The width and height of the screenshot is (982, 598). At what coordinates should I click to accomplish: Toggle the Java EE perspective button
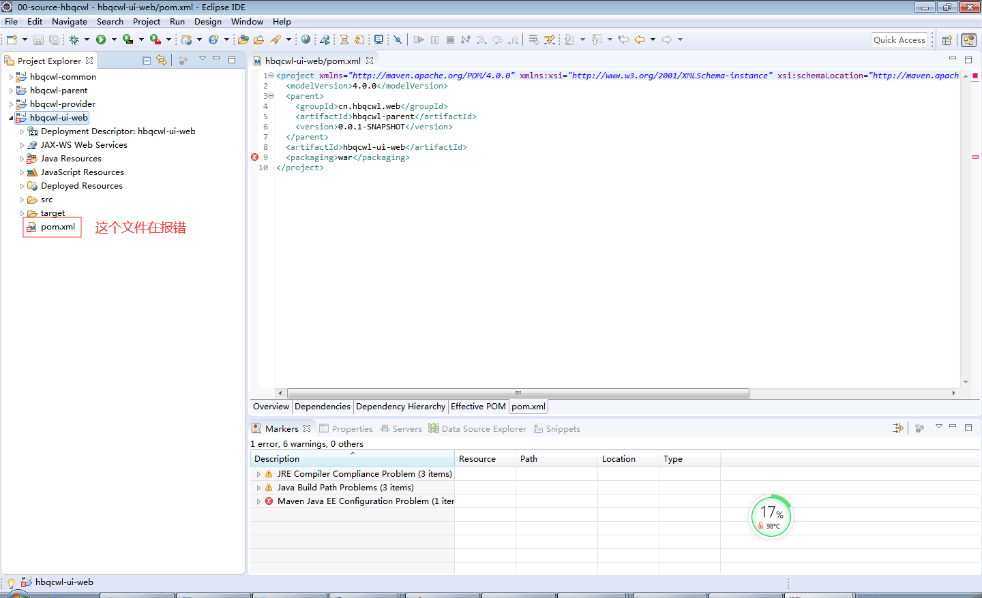968,40
